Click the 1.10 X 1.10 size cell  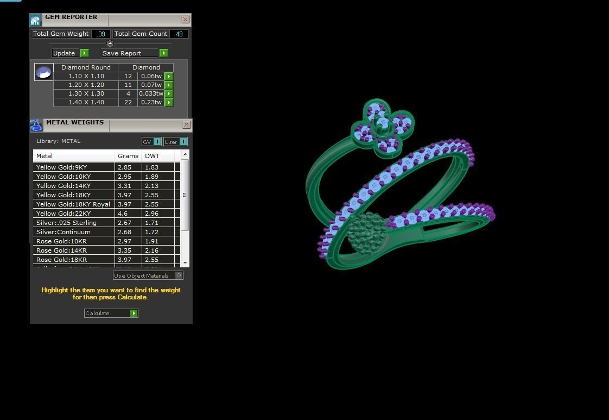click(x=86, y=76)
